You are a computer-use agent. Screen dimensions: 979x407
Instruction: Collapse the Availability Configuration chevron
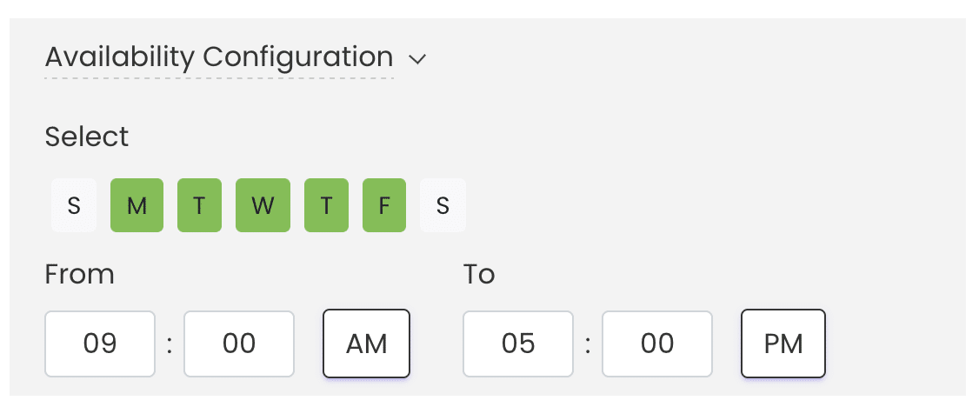(x=417, y=59)
